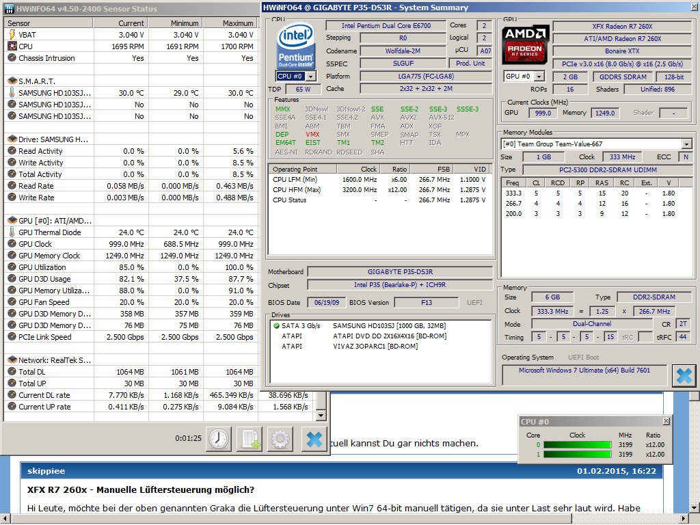Image resolution: width=700 pixels, height=525 pixels.
Task: Click the post title XFX R7 260x
Action: pyautogui.click(x=141, y=489)
